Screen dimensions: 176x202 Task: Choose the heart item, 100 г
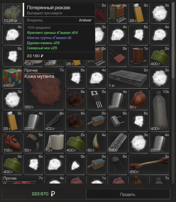(x=13, y=143)
